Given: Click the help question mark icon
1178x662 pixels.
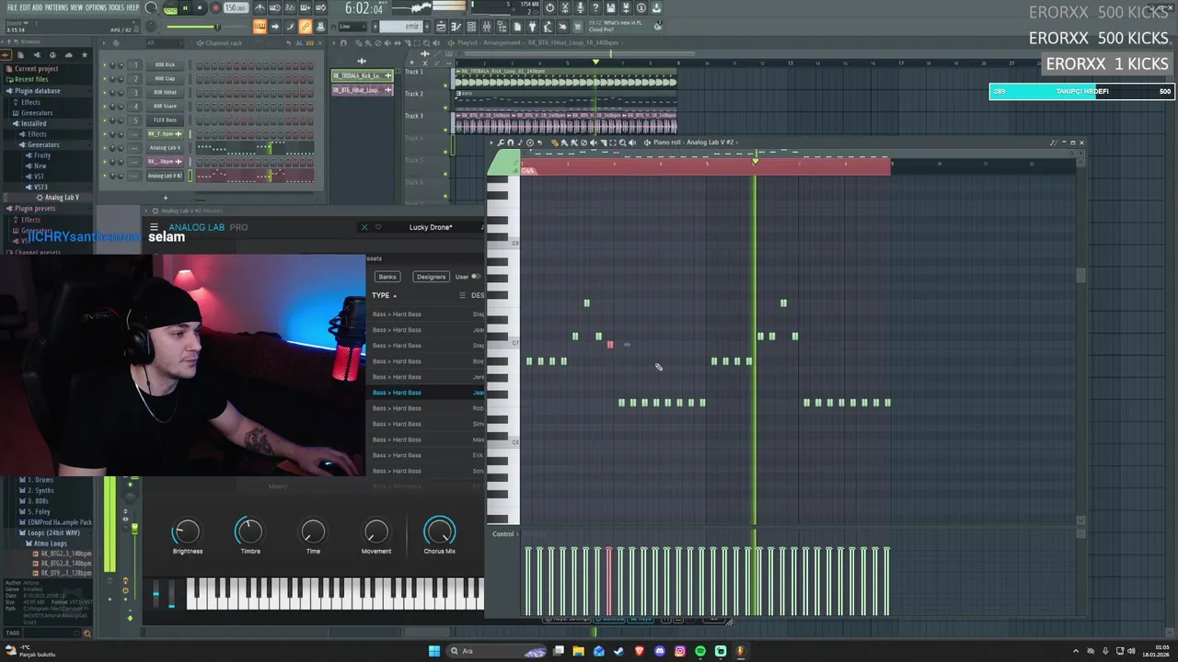Looking at the screenshot, I should [x=595, y=8].
